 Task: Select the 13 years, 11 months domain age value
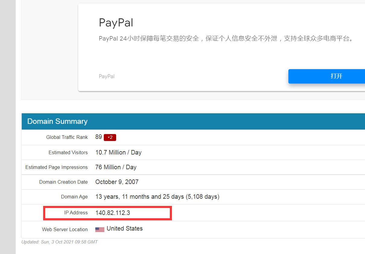(x=157, y=197)
